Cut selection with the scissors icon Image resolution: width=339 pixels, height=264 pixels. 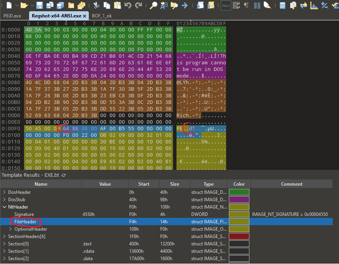click(x=96, y=5)
